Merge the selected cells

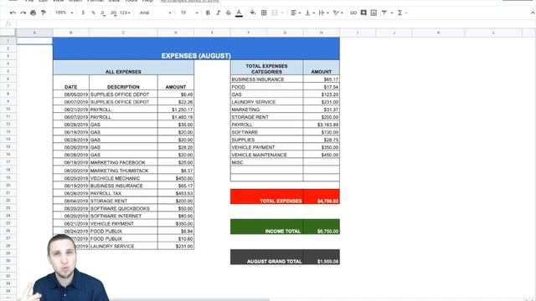[275, 13]
